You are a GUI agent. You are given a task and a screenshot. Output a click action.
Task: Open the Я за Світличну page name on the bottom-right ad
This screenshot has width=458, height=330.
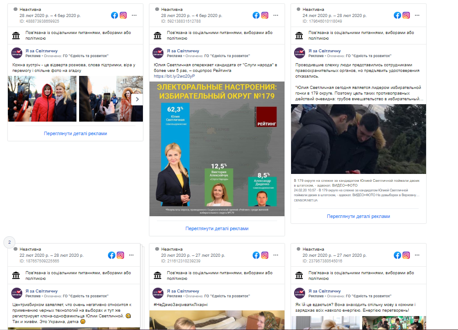point(325,291)
